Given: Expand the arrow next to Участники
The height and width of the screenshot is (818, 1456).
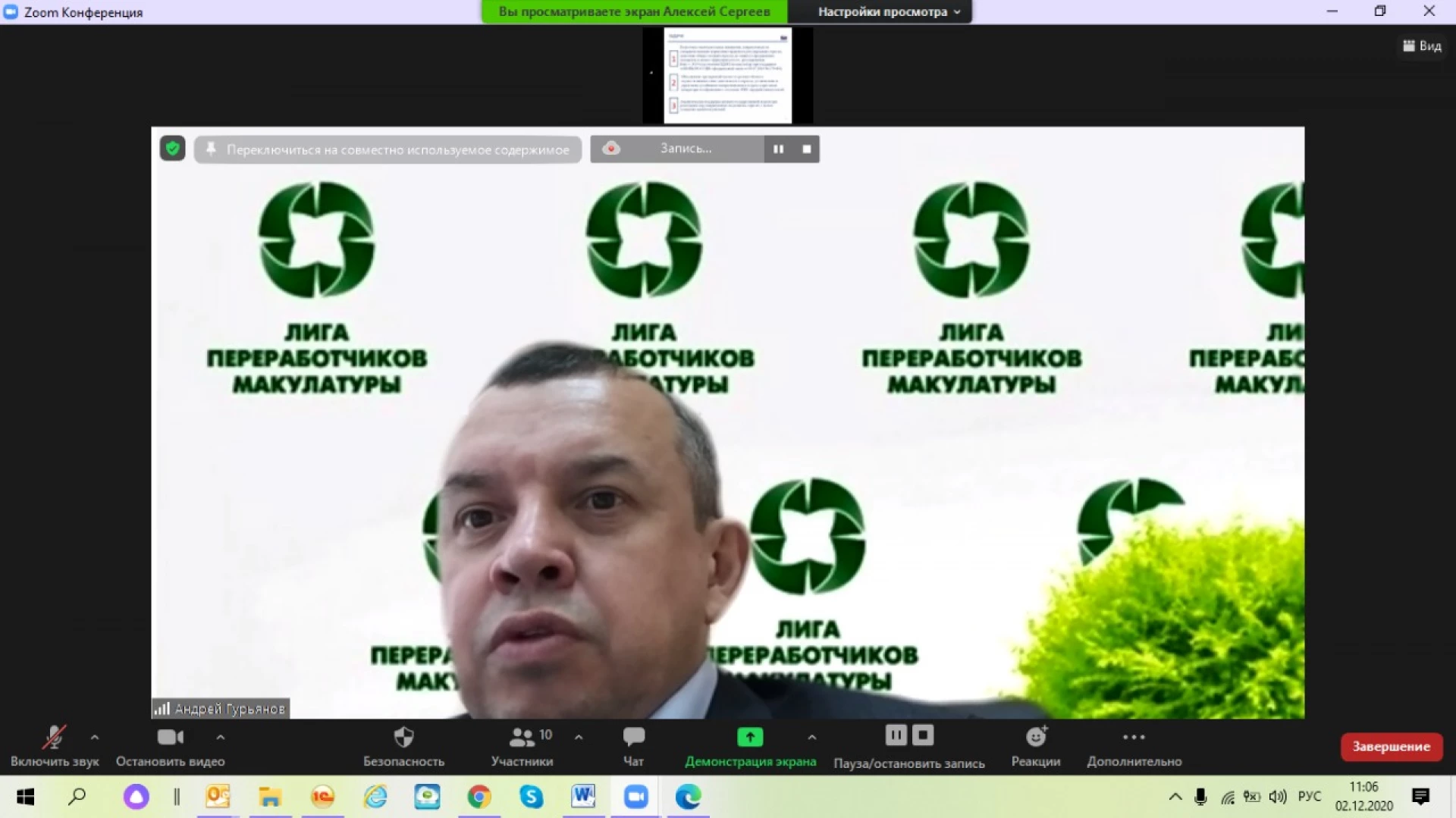Looking at the screenshot, I should (x=579, y=737).
